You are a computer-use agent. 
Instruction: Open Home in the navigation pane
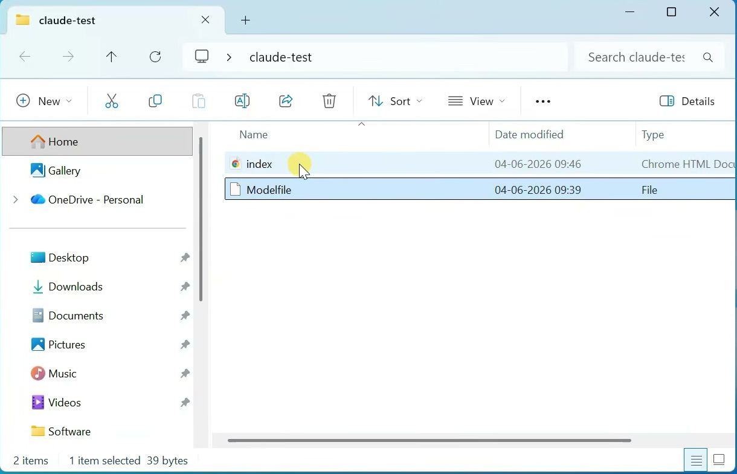click(x=97, y=142)
